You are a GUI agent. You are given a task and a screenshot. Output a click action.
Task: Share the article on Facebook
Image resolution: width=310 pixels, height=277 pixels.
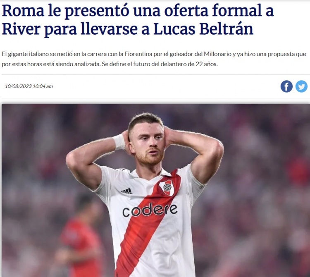(x=286, y=86)
